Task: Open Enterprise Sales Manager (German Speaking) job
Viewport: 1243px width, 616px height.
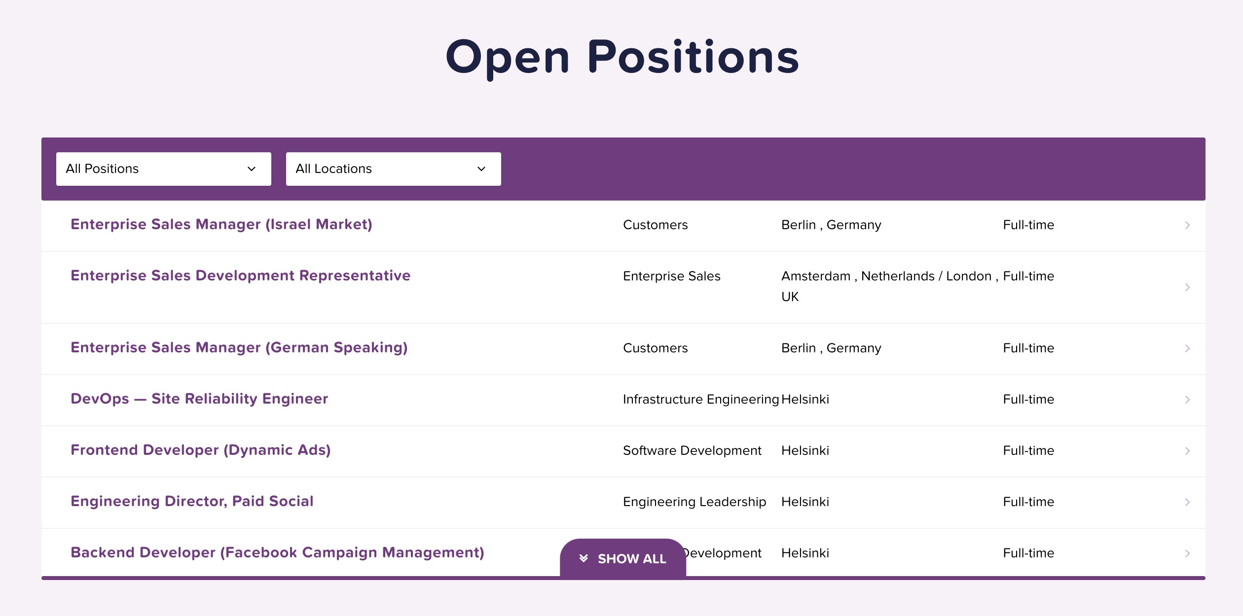Action: click(239, 348)
